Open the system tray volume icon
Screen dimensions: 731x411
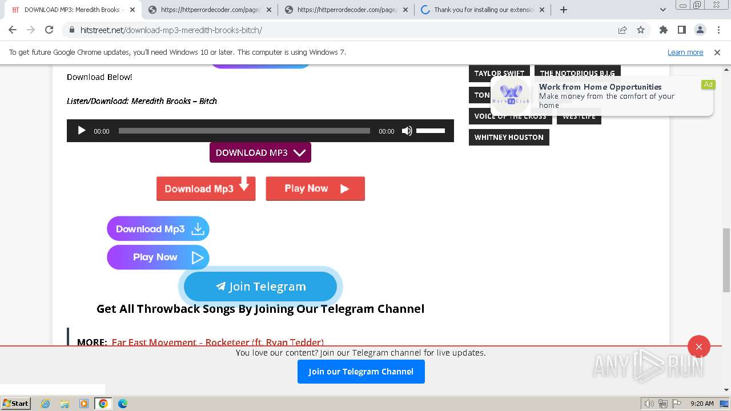click(x=649, y=404)
